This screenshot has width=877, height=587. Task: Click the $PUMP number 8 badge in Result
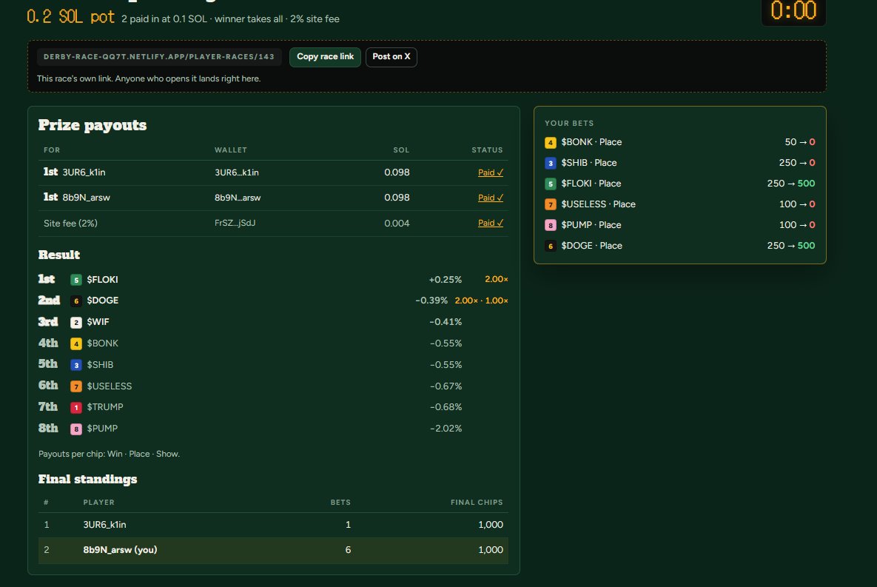point(76,429)
